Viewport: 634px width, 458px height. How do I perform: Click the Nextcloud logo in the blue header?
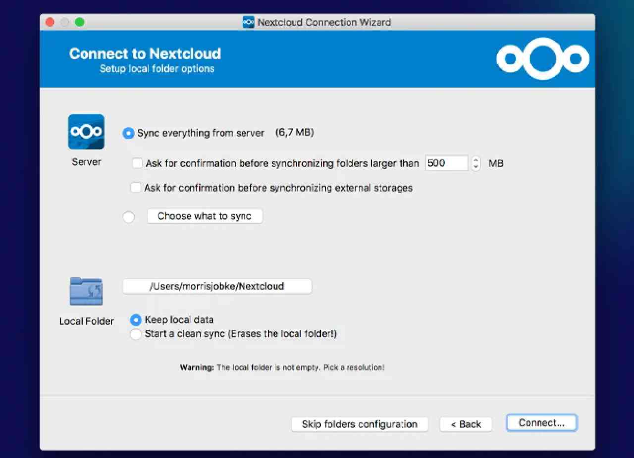(543, 58)
